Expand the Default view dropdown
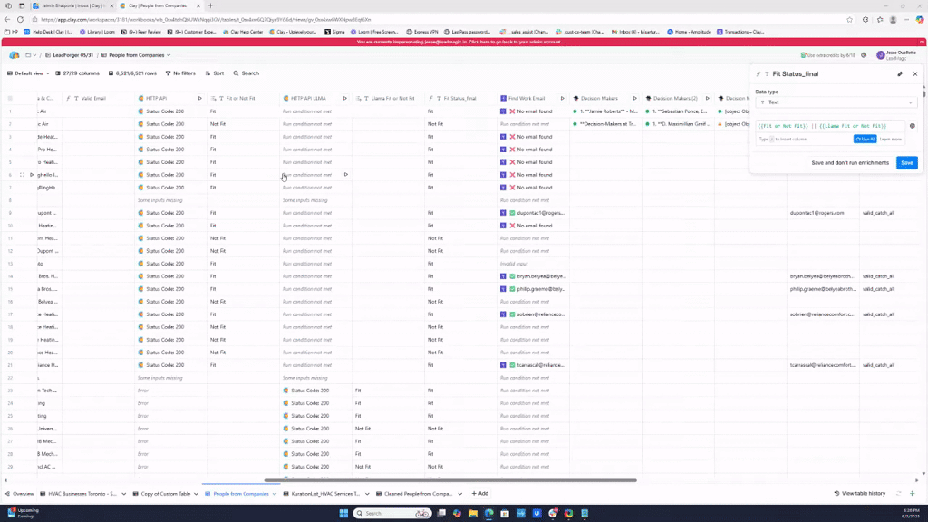This screenshot has width=928, height=522. pos(29,73)
